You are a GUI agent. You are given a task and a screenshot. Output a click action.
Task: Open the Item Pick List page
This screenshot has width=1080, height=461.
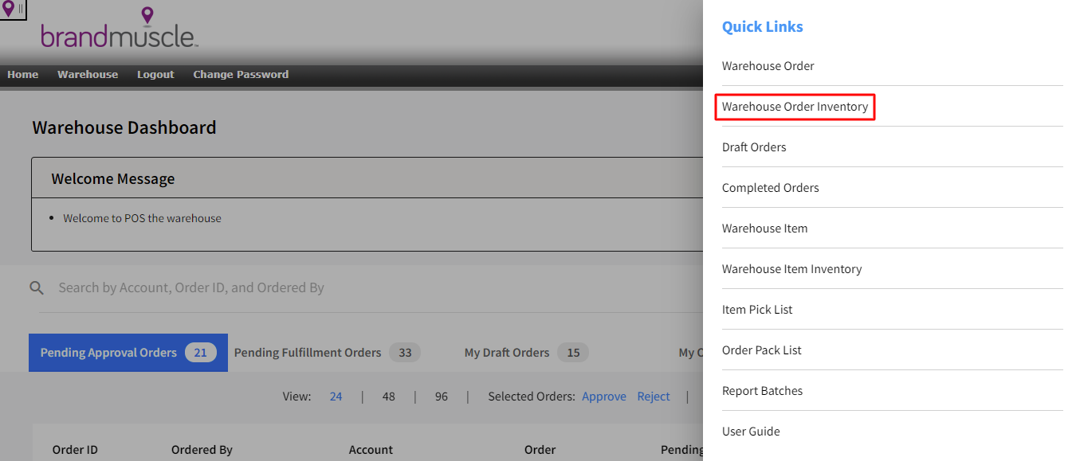point(757,309)
